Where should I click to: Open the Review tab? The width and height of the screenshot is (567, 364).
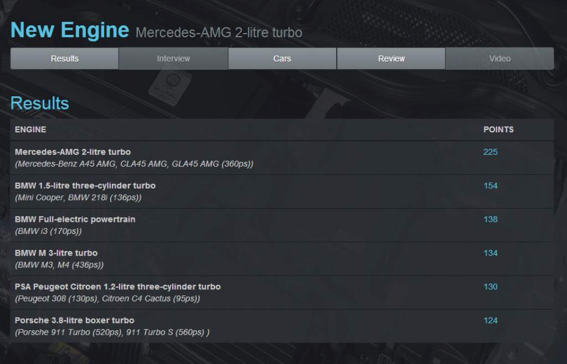click(391, 59)
